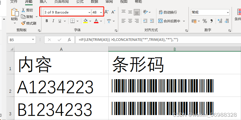Image resolution: width=241 pixels, height=120 pixels.
Task: Switch to the 数据 tab
Action: click(95, 2)
